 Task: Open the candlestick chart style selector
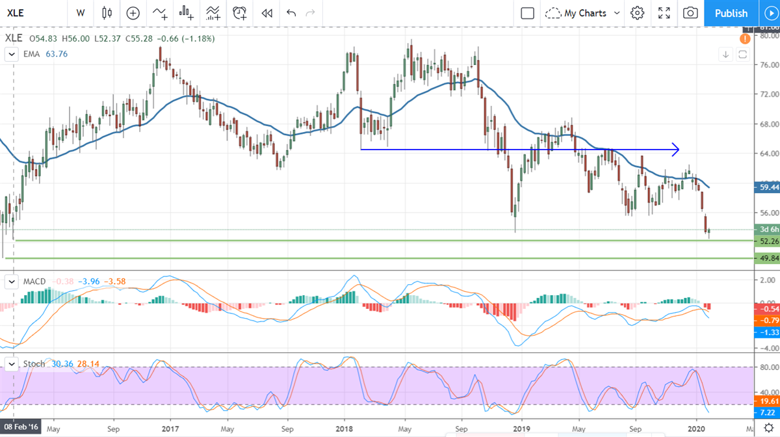click(x=107, y=13)
